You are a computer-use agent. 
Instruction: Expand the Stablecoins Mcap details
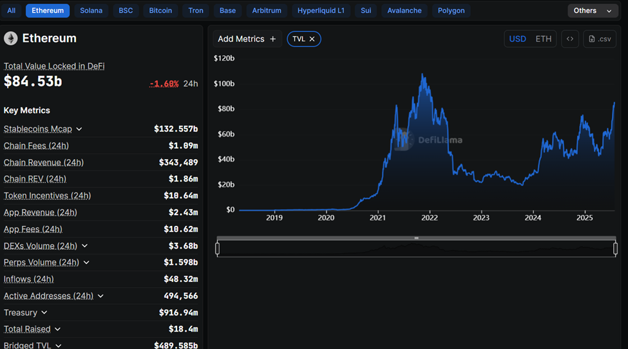point(79,129)
